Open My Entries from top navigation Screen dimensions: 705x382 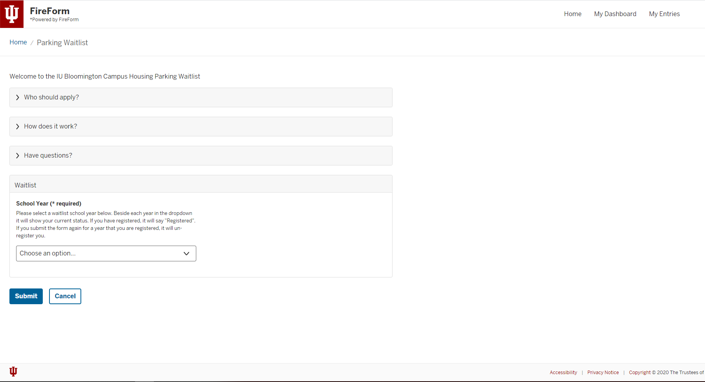click(664, 14)
